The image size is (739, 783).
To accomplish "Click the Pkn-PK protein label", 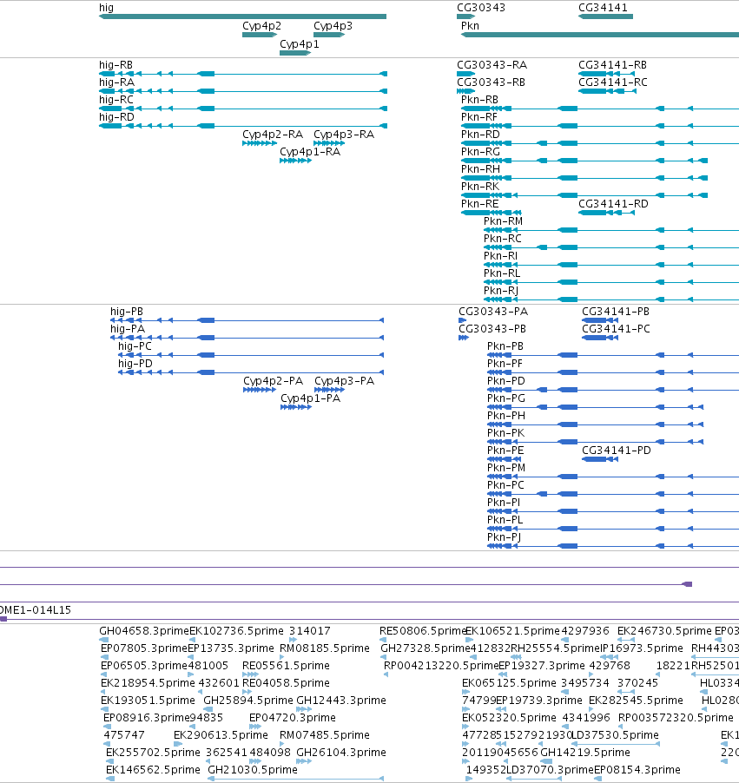I will click(x=505, y=433).
